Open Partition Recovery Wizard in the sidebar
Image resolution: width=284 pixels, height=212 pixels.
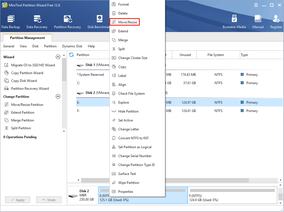pos(27,89)
